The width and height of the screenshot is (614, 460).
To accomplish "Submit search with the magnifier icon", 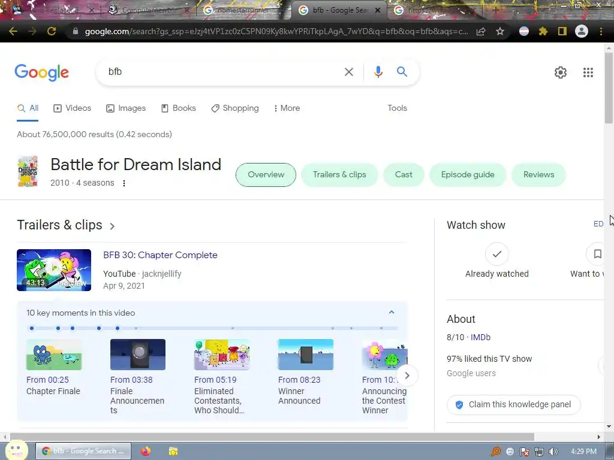I will coord(402,72).
